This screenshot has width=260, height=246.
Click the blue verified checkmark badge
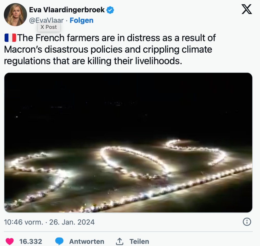coord(110,10)
